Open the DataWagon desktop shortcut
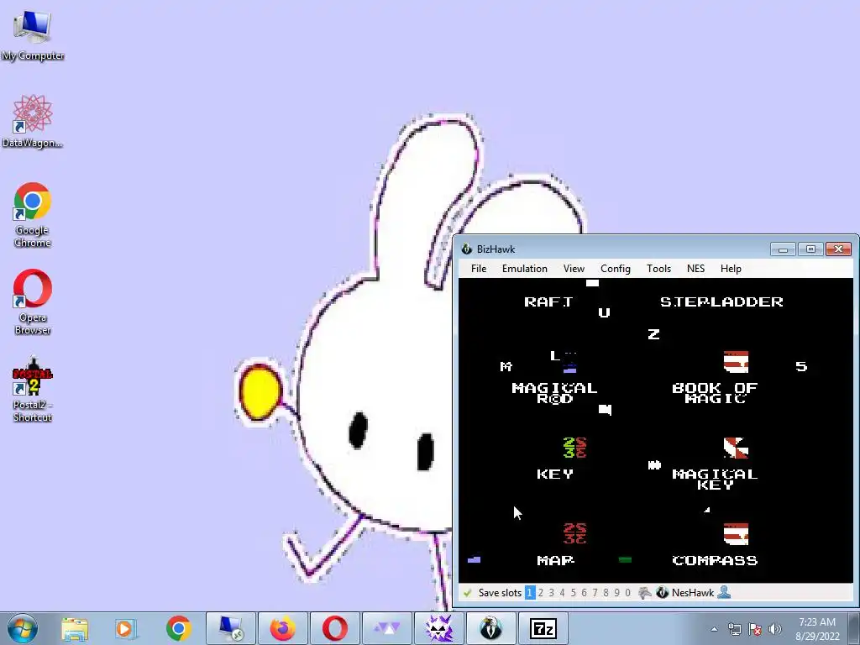The image size is (860, 645). point(33,121)
